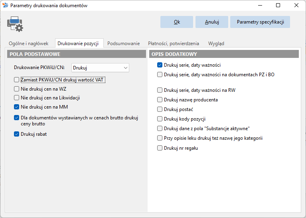
Task: Go to the Wygląd tab
Action: [x=216, y=44]
